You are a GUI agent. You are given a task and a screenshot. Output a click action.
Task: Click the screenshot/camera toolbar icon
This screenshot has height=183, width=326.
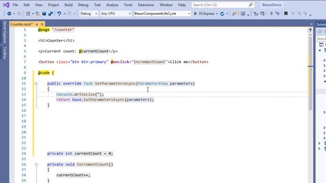click(x=243, y=14)
